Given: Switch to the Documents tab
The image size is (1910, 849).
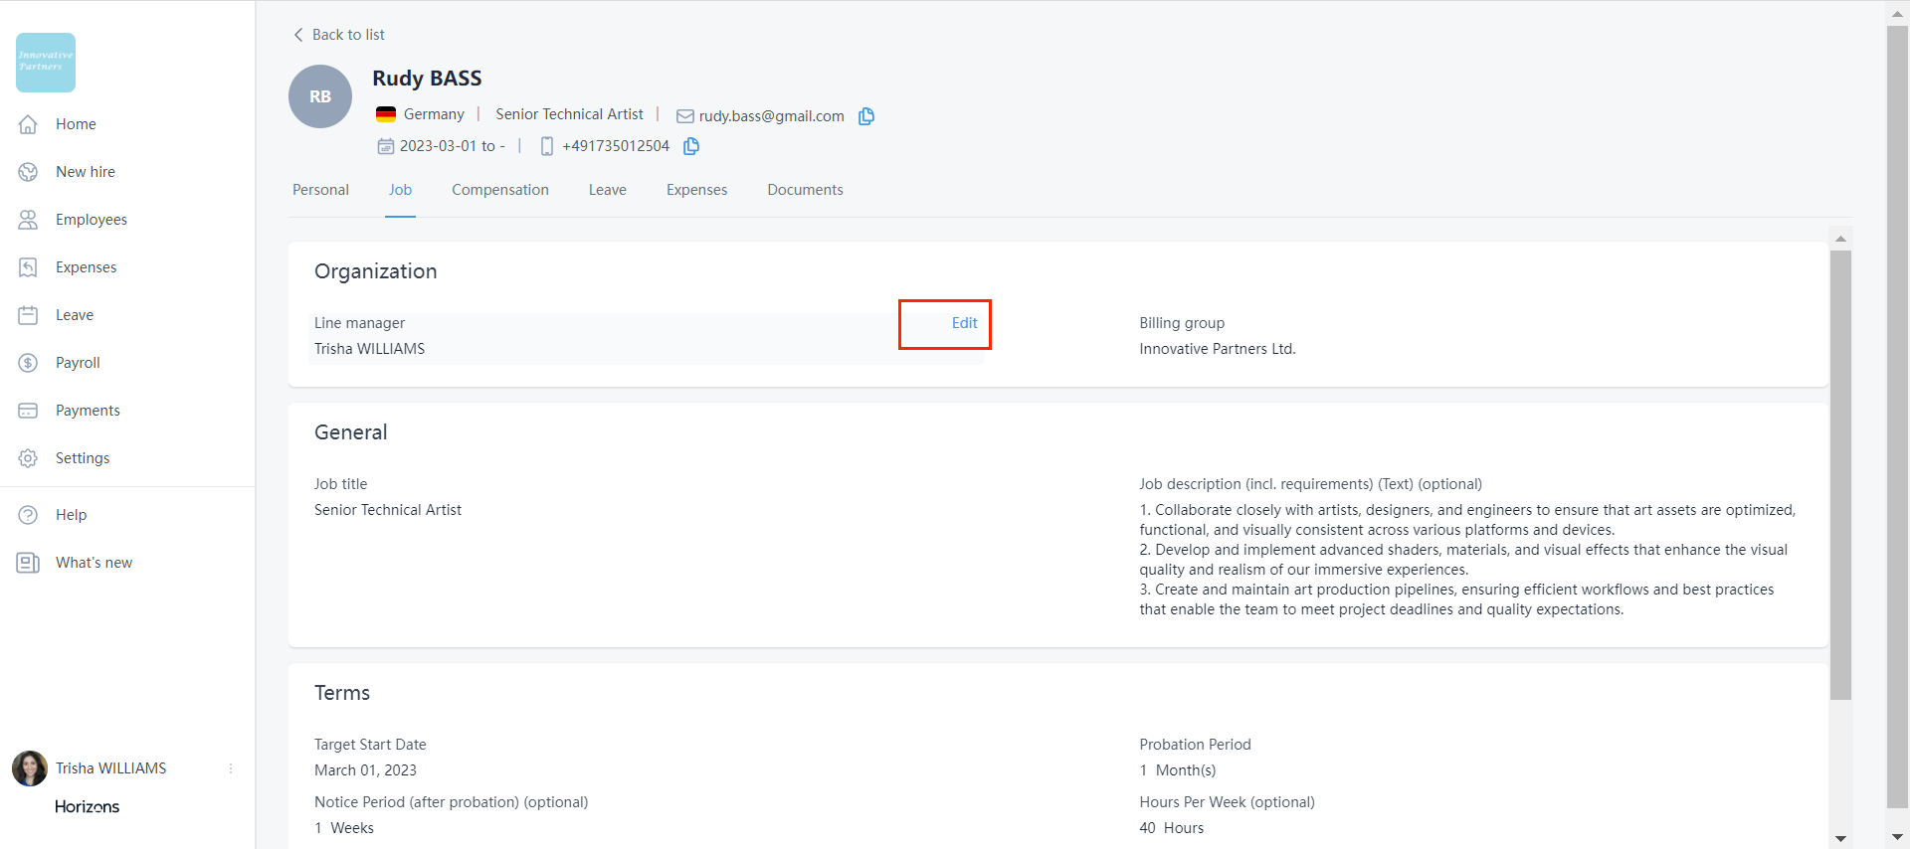Looking at the screenshot, I should 805,190.
